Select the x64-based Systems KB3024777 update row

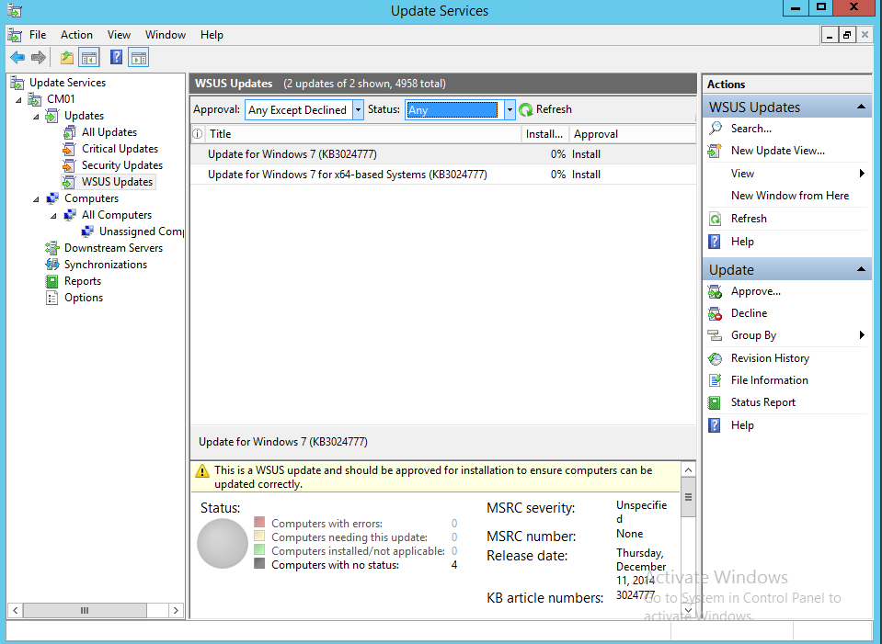tap(347, 175)
